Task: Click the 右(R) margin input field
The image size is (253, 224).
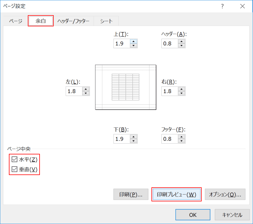Action: [x=170, y=91]
